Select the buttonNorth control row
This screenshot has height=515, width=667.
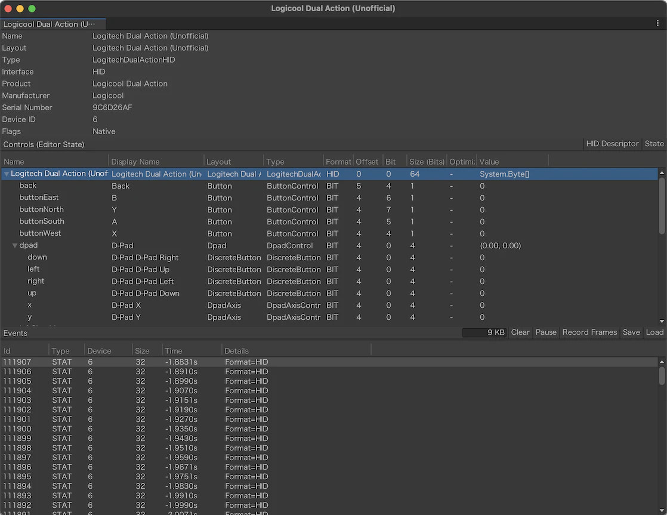(x=329, y=210)
